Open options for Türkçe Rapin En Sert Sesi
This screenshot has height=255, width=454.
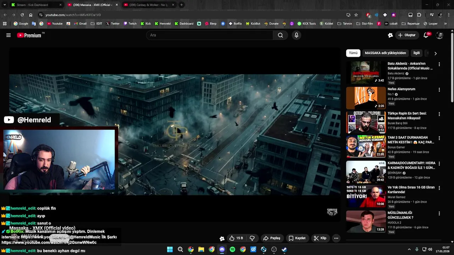click(439, 114)
